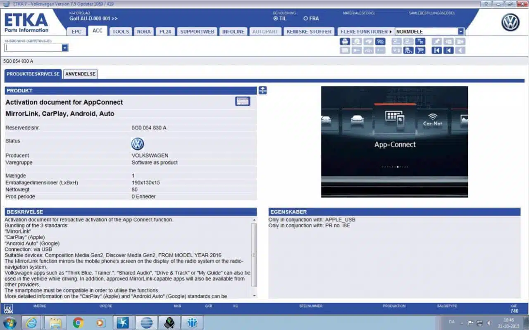The image size is (529, 330).
Task: Click part number 5G0 054 830 A under toolbar
Action: coord(18,61)
